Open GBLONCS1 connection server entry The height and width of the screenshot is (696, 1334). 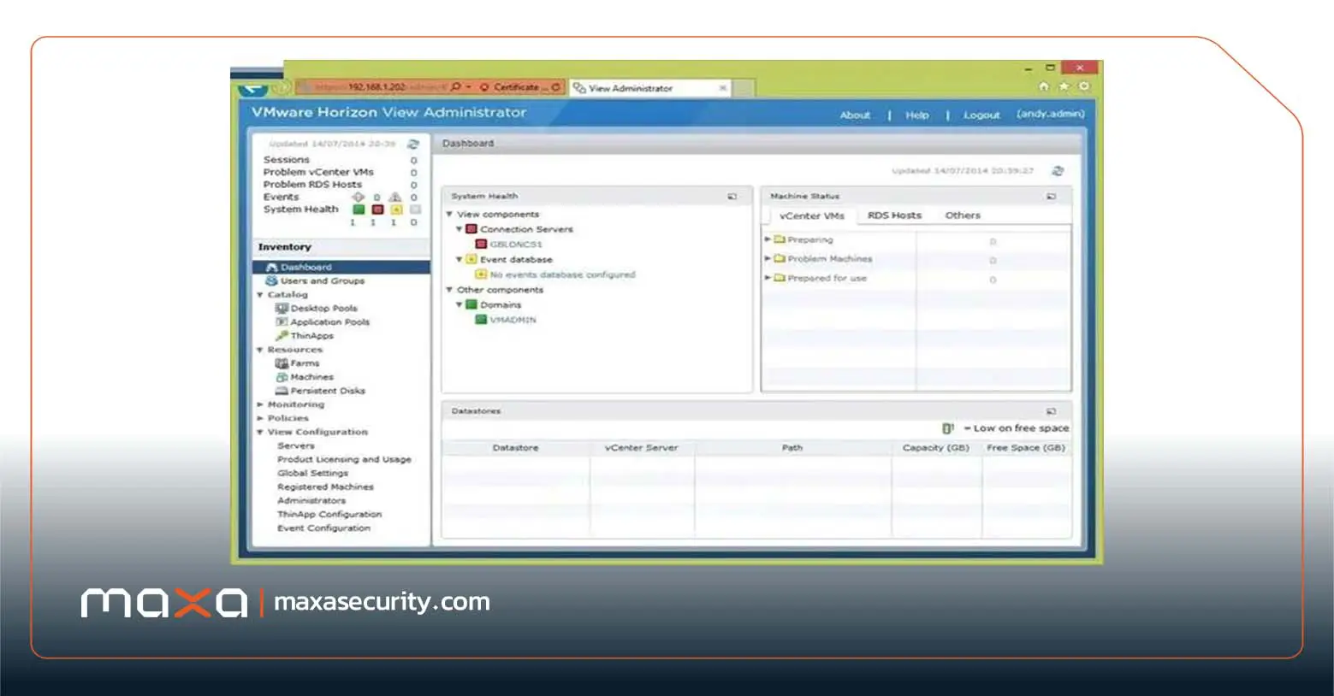click(516, 245)
